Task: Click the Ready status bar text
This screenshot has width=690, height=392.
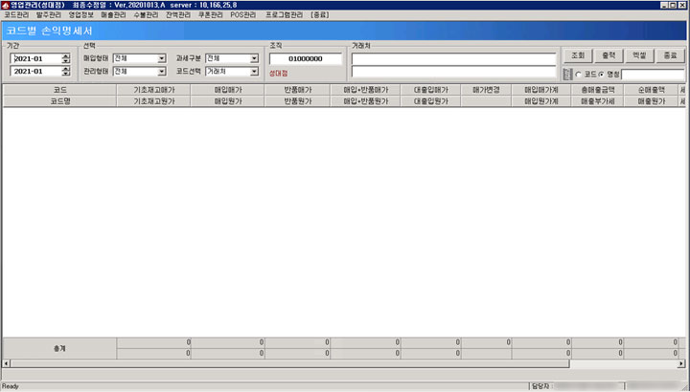Action: (11, 386)
